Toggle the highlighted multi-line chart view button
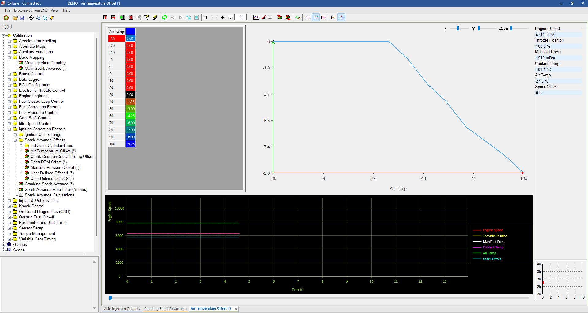588x313 pixels. [x=316, y=17]
